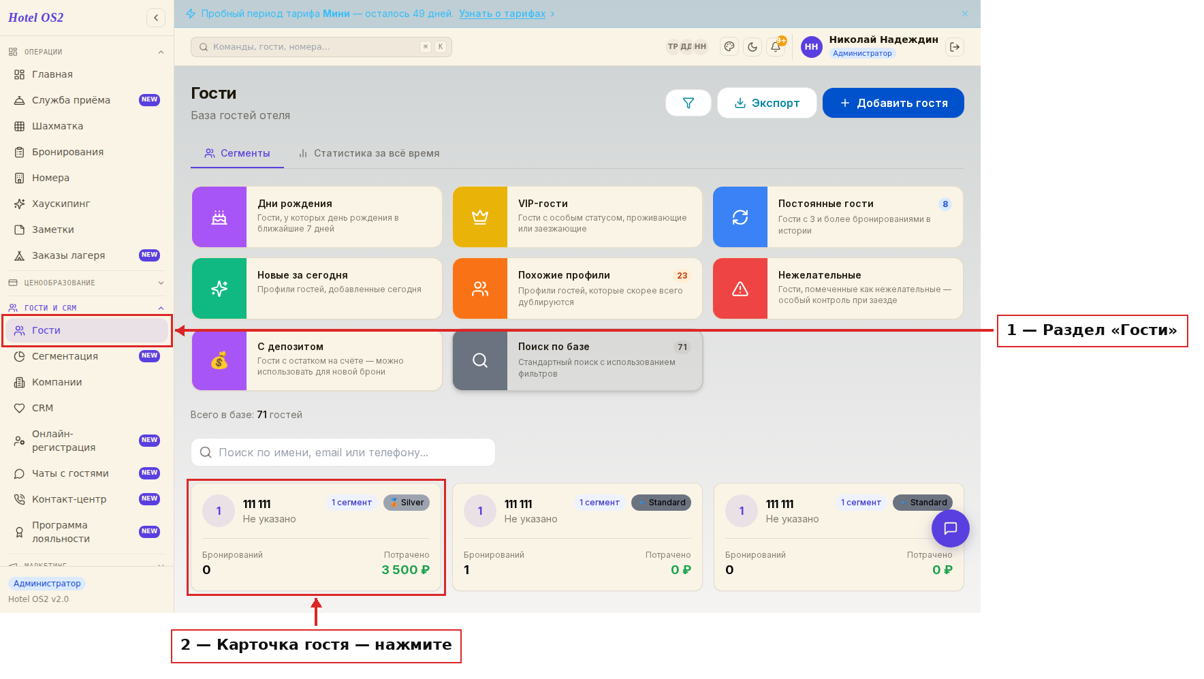Open Компании in the sidebar
Screen dimensions: 1204x679
click(87, 382)
